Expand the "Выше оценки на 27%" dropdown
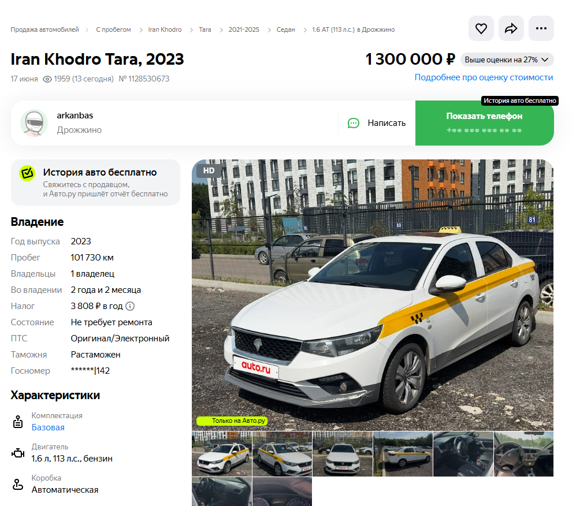Image resolution: width=576 pixels, height=506 pixels. pyautogui.click(x=507, y=59)
